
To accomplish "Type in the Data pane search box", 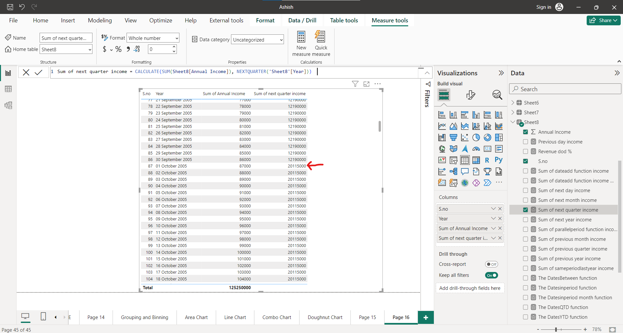I will [x=565, y=89].
